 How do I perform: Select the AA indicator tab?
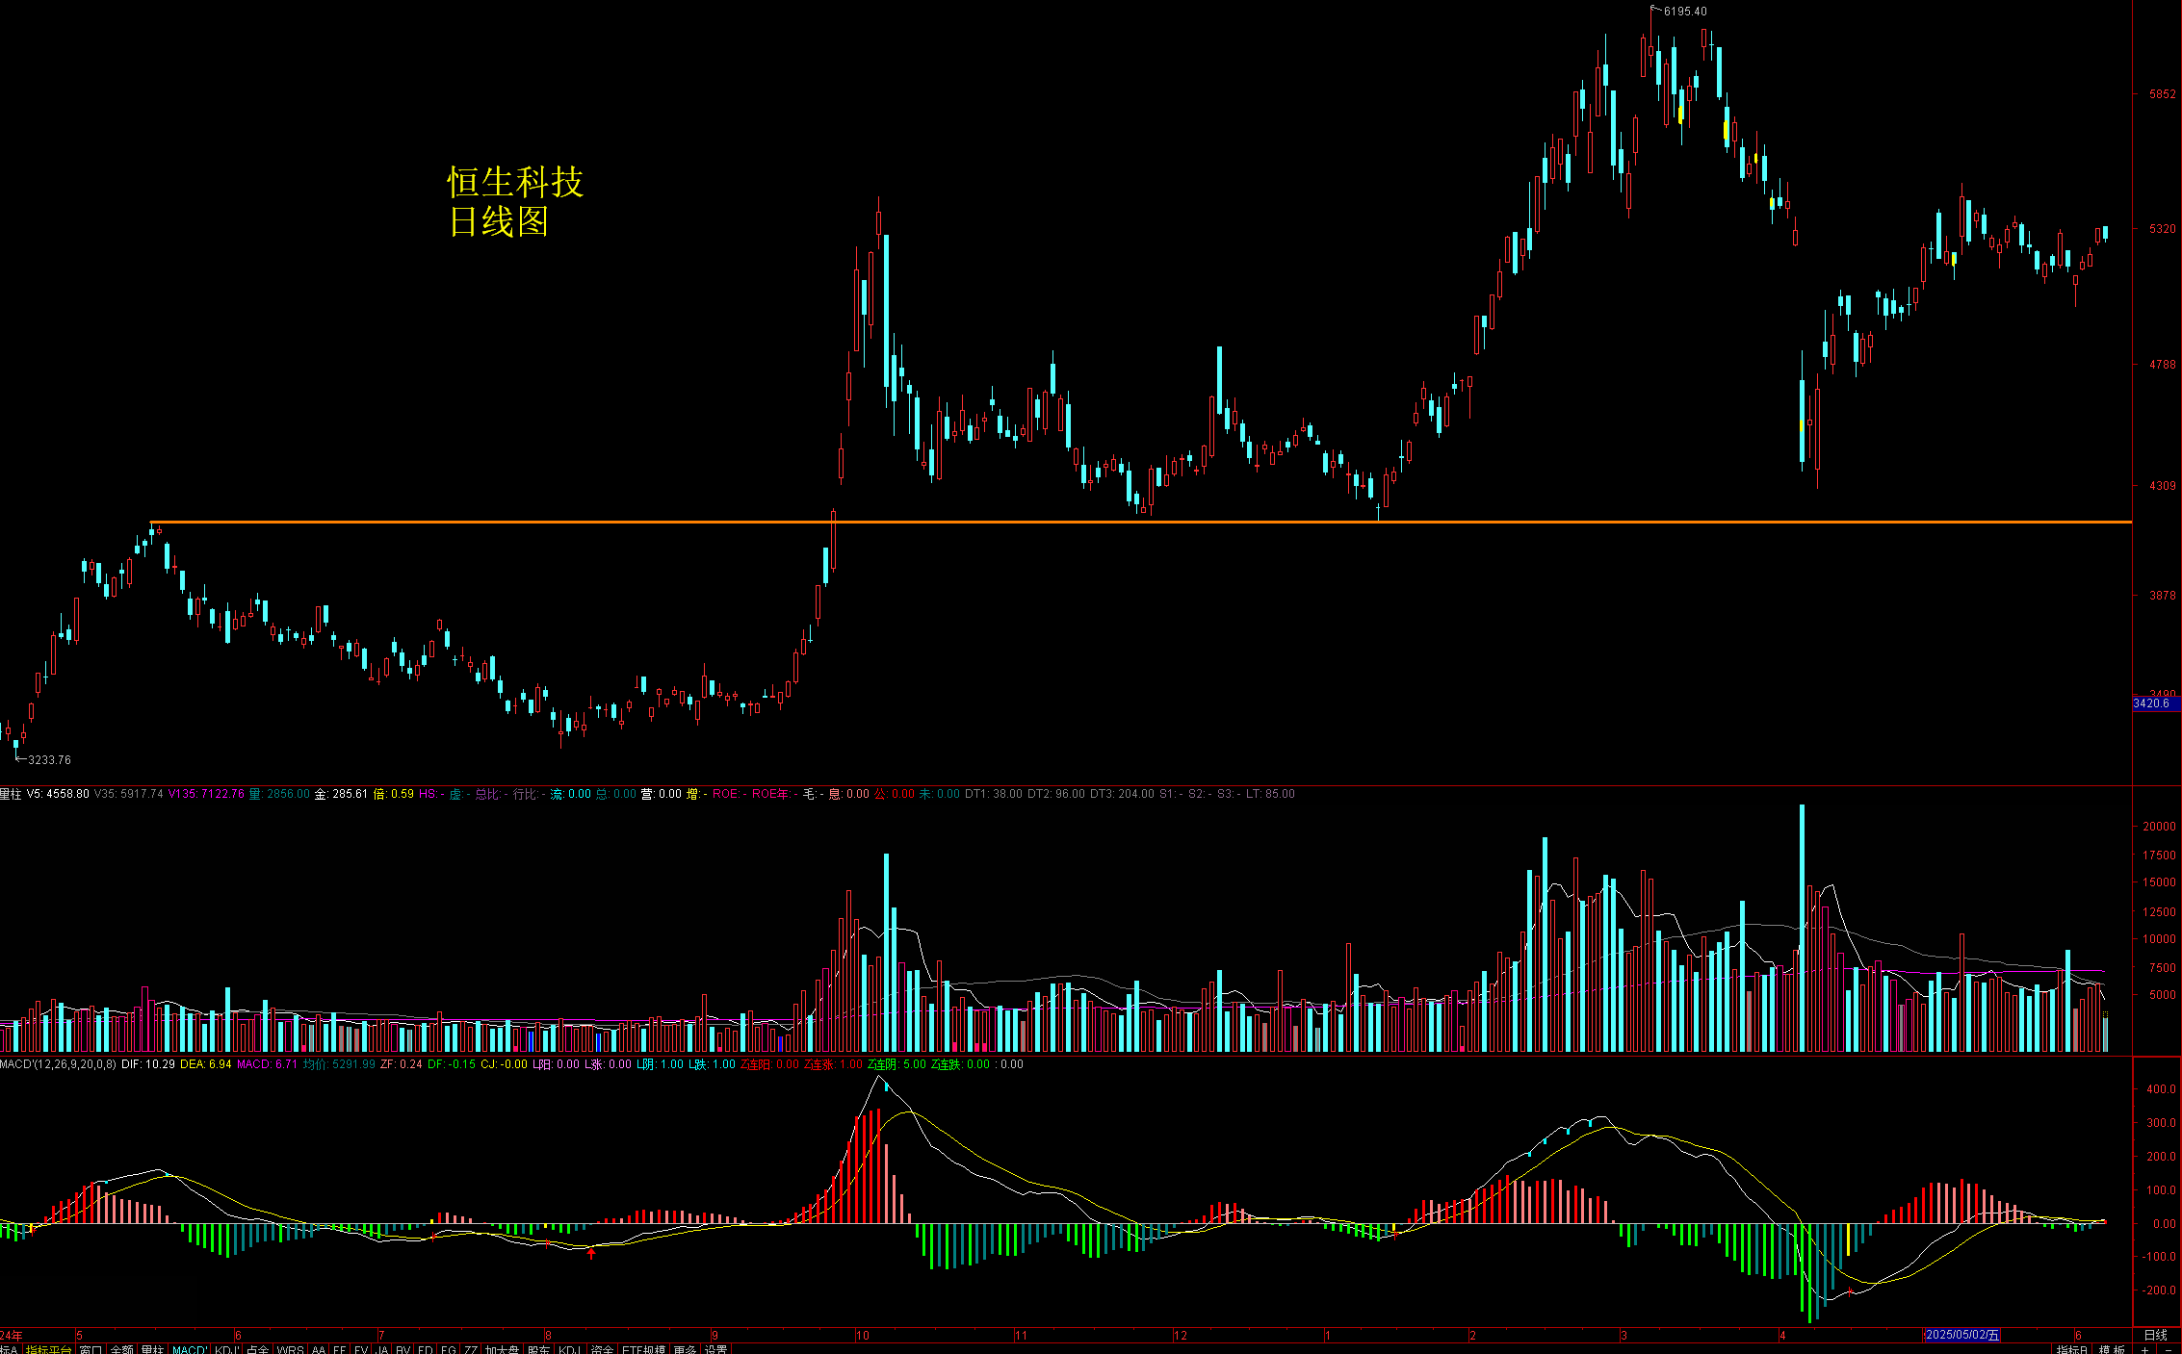click(x=318, y=1349)
